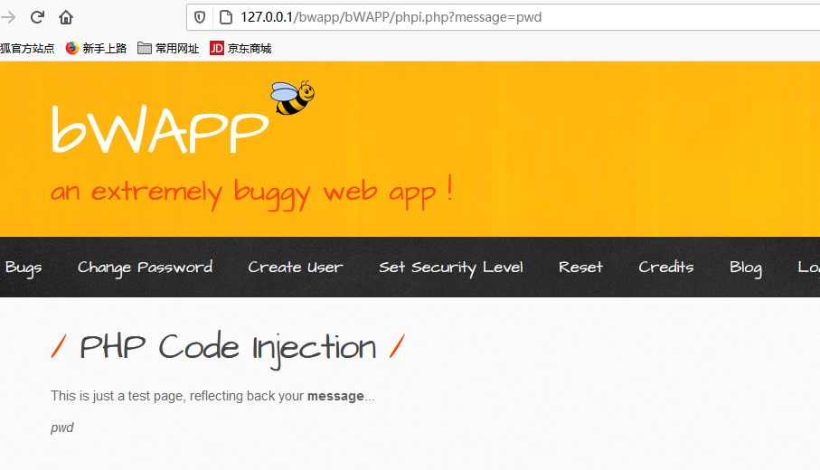Go to the browser home page icon
This screenshot has height=470, width=820.
[66, 17]
